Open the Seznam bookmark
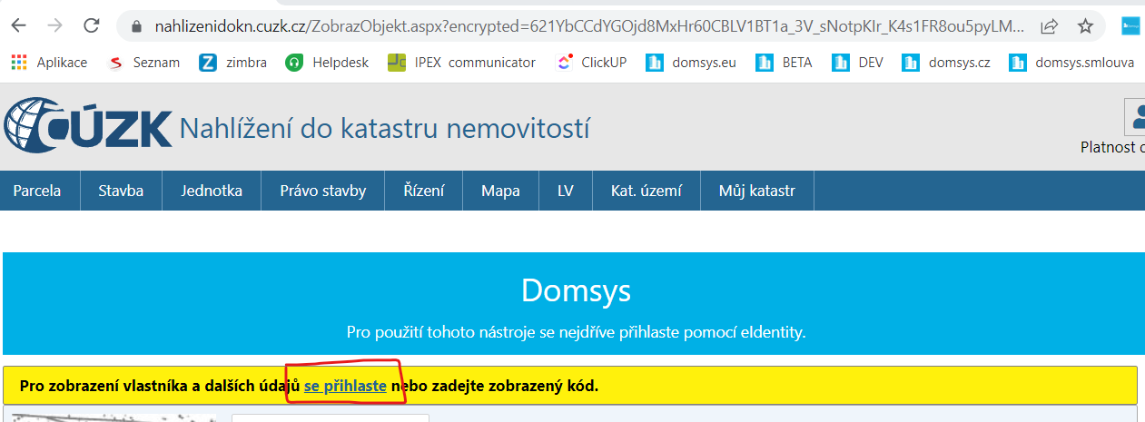The width and height of the screenshot is (1145, 422). coord(143,63)
